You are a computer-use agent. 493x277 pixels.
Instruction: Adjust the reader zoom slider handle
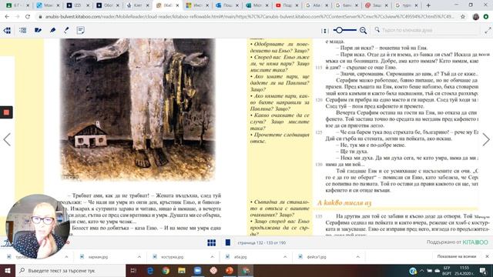pyautogui.click(x=339, y=30)
